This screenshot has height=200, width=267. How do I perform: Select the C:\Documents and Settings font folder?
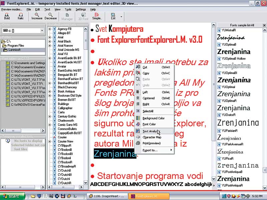point(28,63)
